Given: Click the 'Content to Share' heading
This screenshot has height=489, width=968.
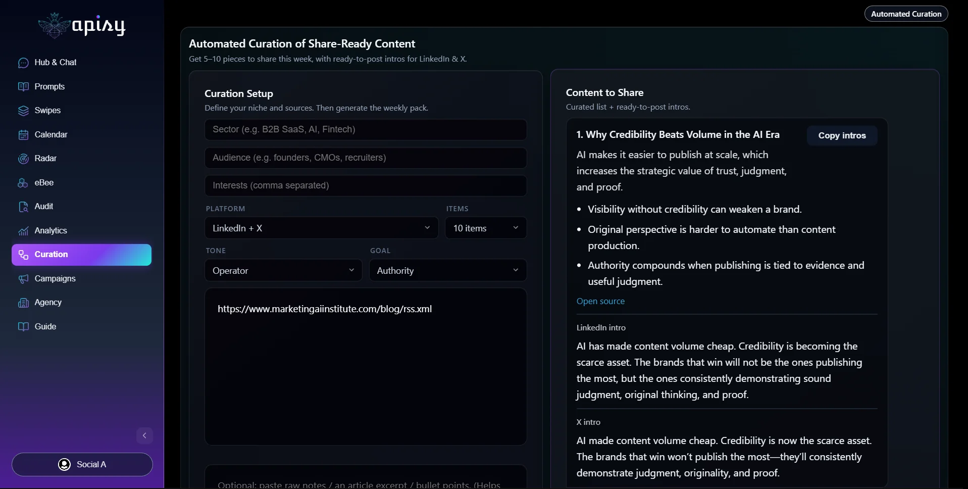Looking at the screenshot, I should 604,92.
